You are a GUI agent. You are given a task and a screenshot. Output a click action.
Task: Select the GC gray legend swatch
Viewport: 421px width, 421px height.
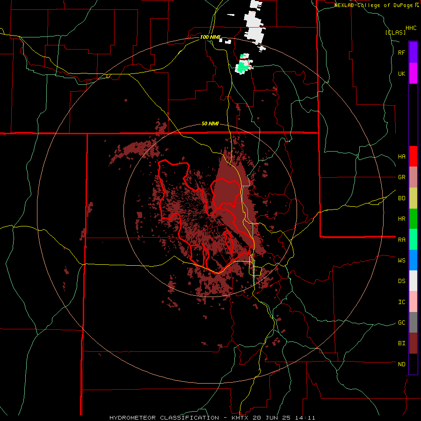413,322
